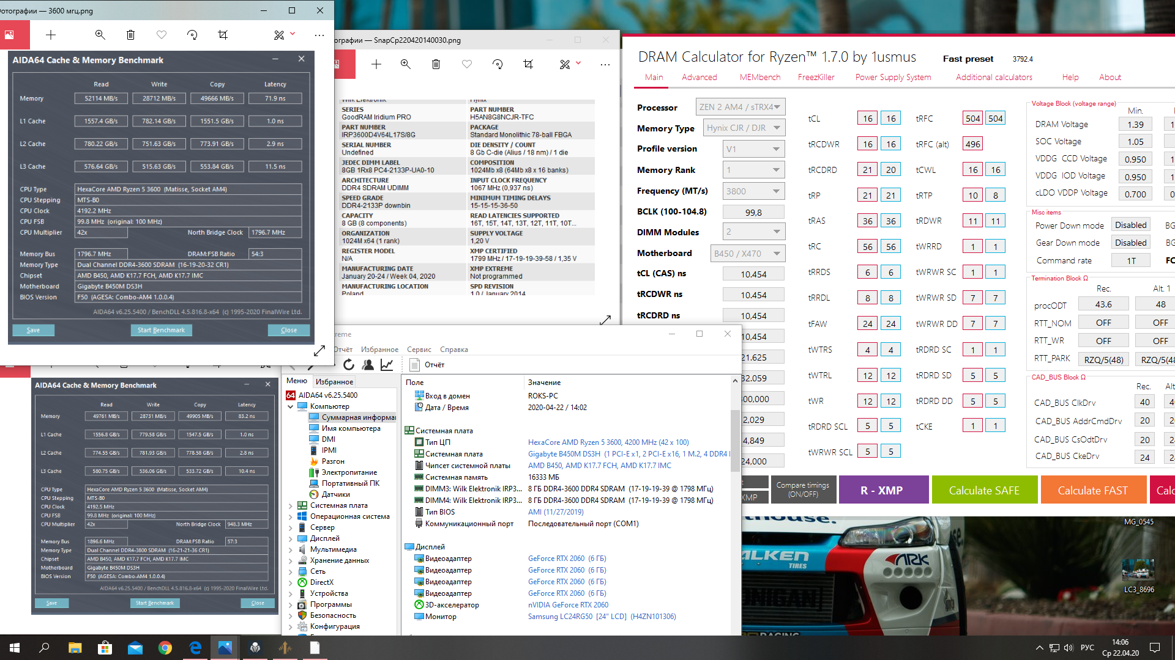1175x660 pixels.
Task: Click rotate icon in SnapCp photo window
Action: [x=498, y=64]
